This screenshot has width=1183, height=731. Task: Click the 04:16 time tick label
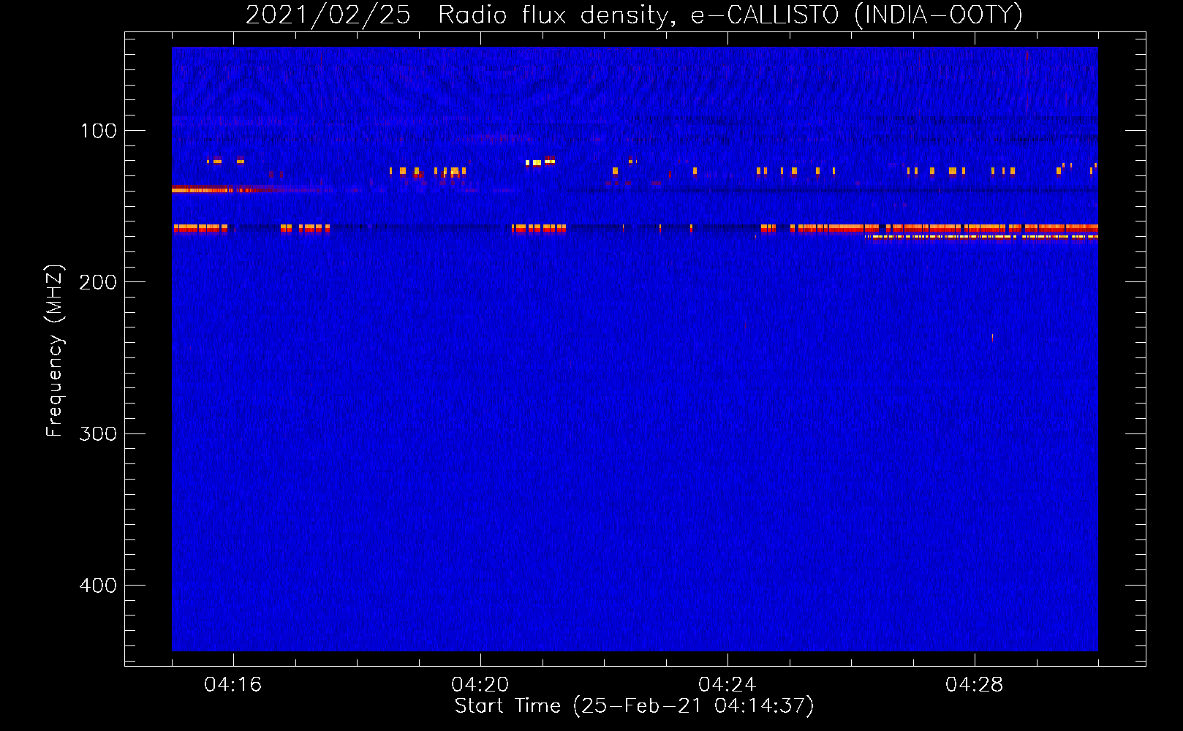pos(233,685)
